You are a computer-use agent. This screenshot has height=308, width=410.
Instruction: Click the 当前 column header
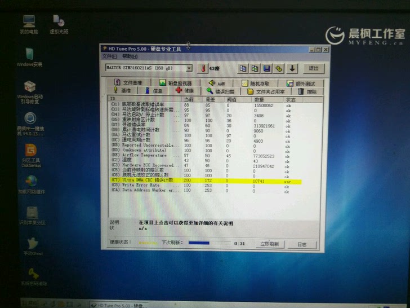pos(192,99)
